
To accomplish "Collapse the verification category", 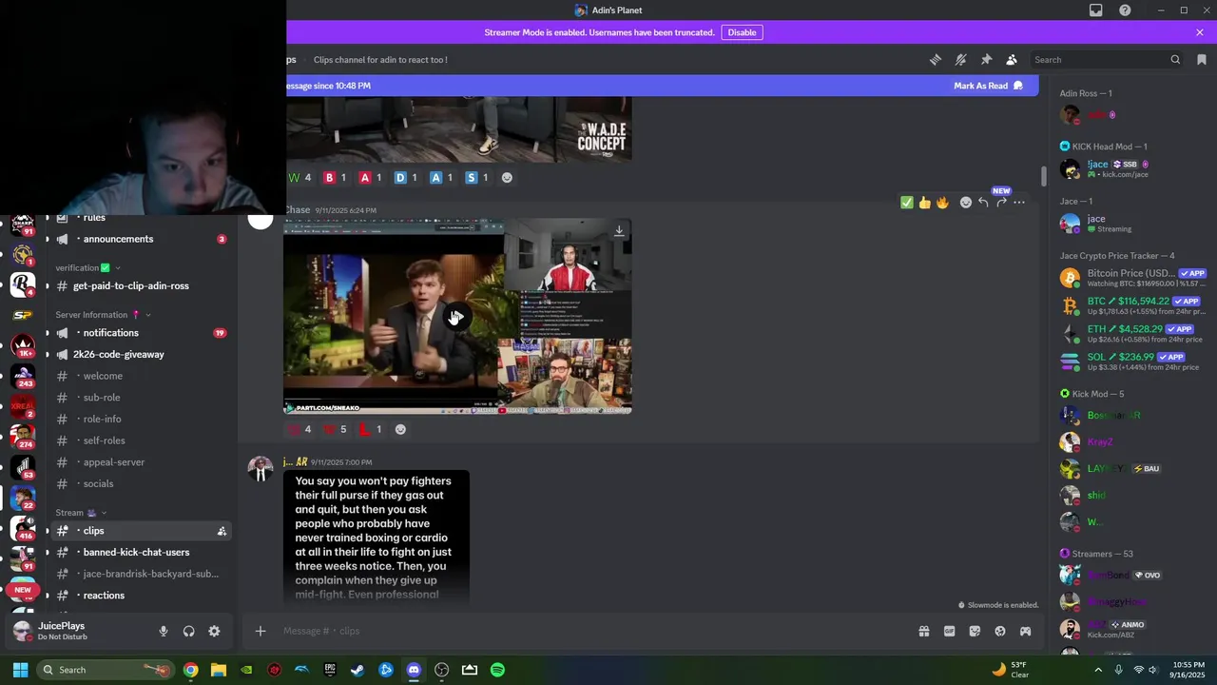I will (87, 268).
